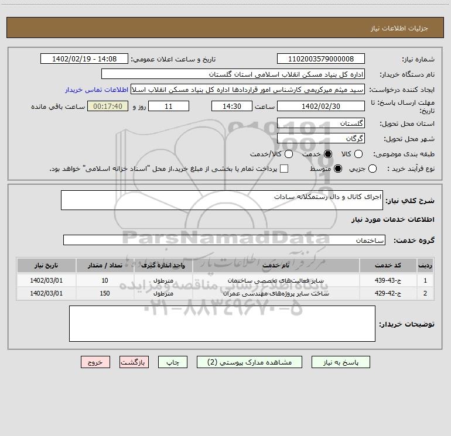Click the بازگشت back button
This screenshot has height=436, width=451.
134,362
